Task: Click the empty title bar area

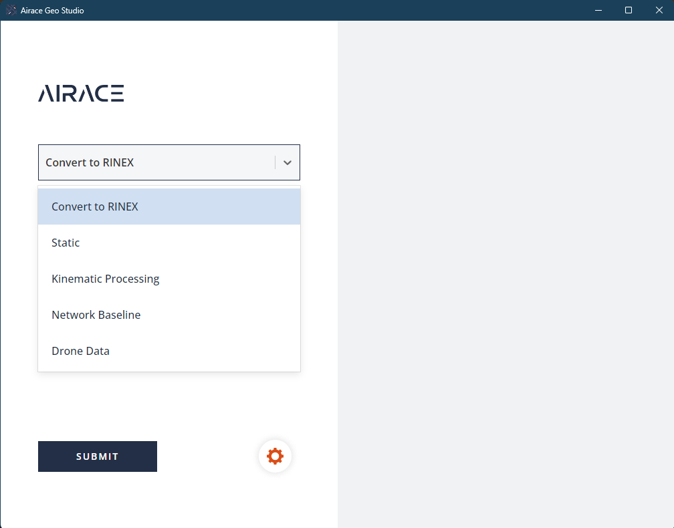Action: (334, 11)
